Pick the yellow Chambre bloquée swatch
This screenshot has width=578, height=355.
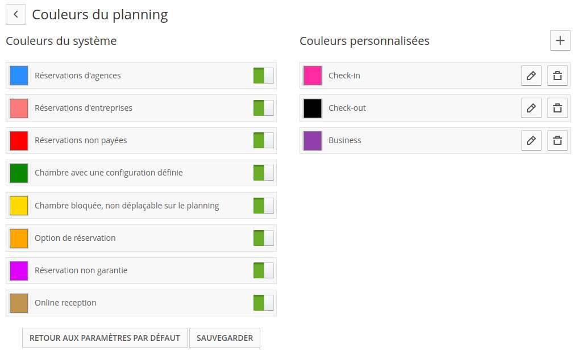tap(19, 206)
